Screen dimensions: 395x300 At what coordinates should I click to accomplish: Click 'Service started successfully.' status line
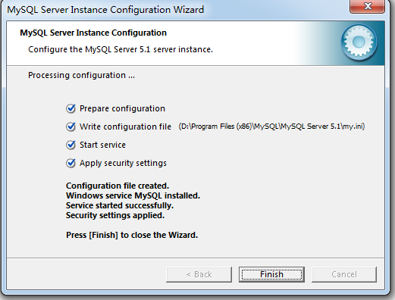click(x=120, y=205)
